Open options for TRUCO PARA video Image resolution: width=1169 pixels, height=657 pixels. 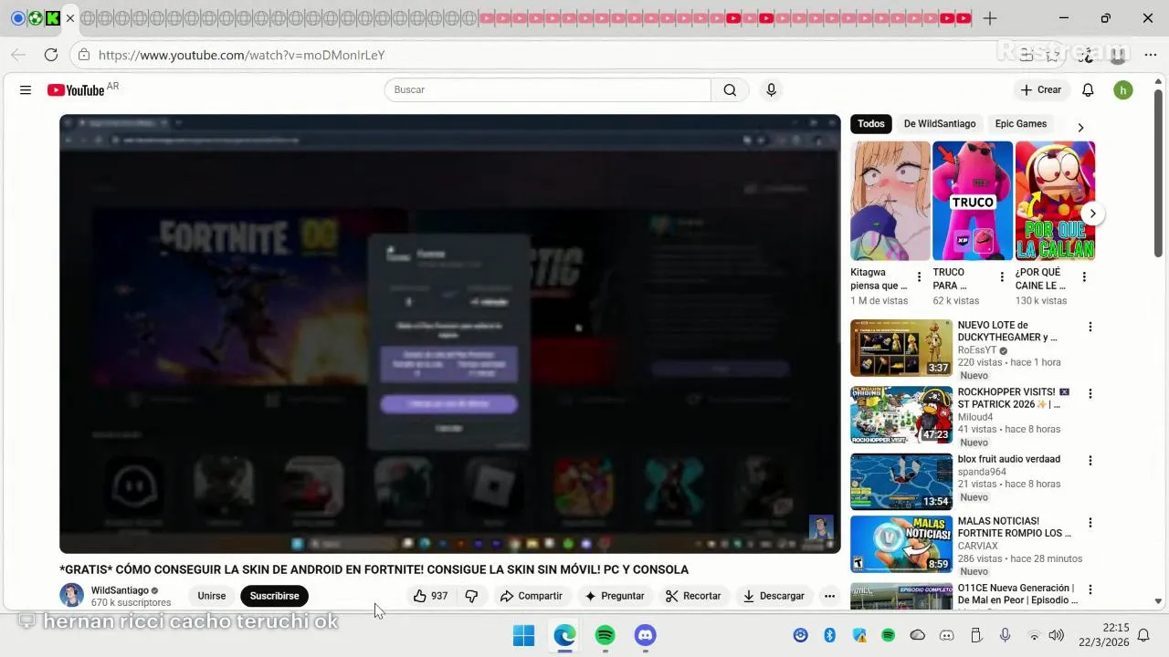1002,277
